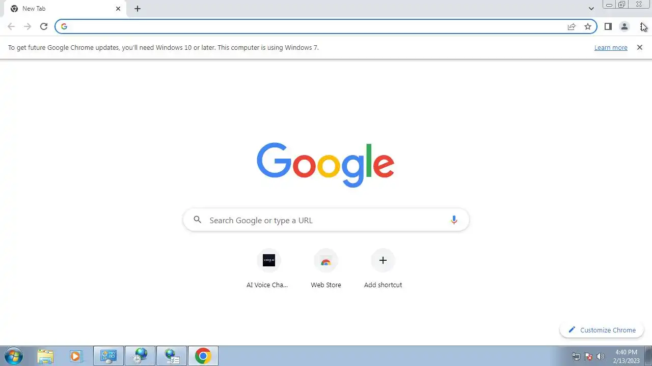The height and width of the screenshot is (366, 652).
Task: Start voice search with microphone icon
Action: coord(454,220)
